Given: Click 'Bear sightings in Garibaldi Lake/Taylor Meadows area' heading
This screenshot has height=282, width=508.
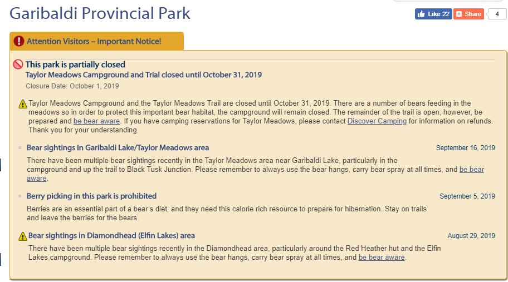Looking at the screenshot, I should tap(118, 148).
